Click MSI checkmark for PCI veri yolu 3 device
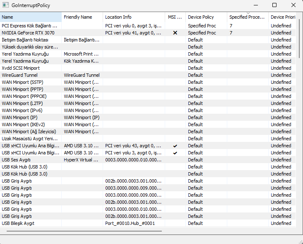Image resolution: width=303 pixels, height=244 pixels. (175, 153)
